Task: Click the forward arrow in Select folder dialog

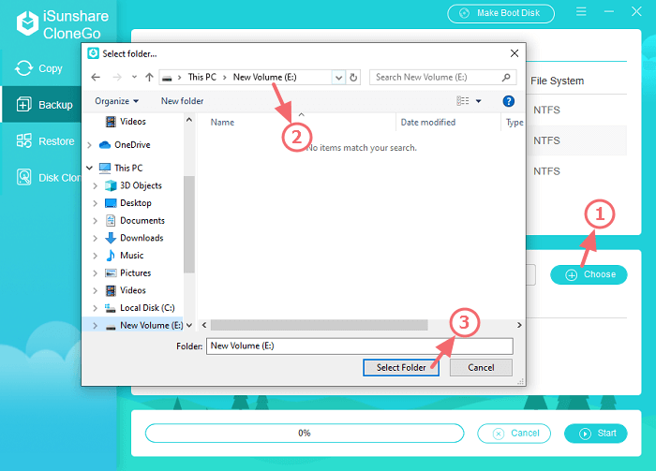Action: tap(117, 78)
